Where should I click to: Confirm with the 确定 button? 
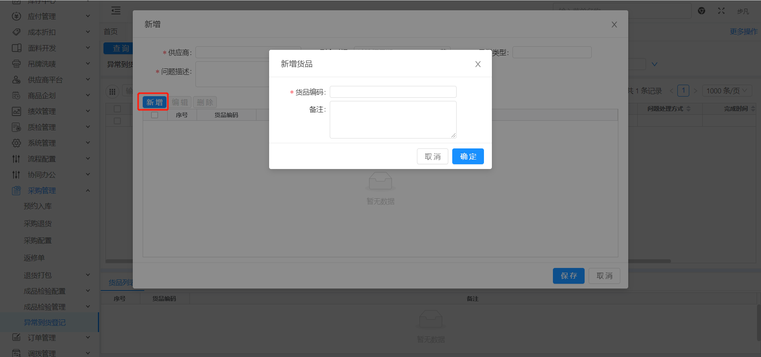pos(468,156)
